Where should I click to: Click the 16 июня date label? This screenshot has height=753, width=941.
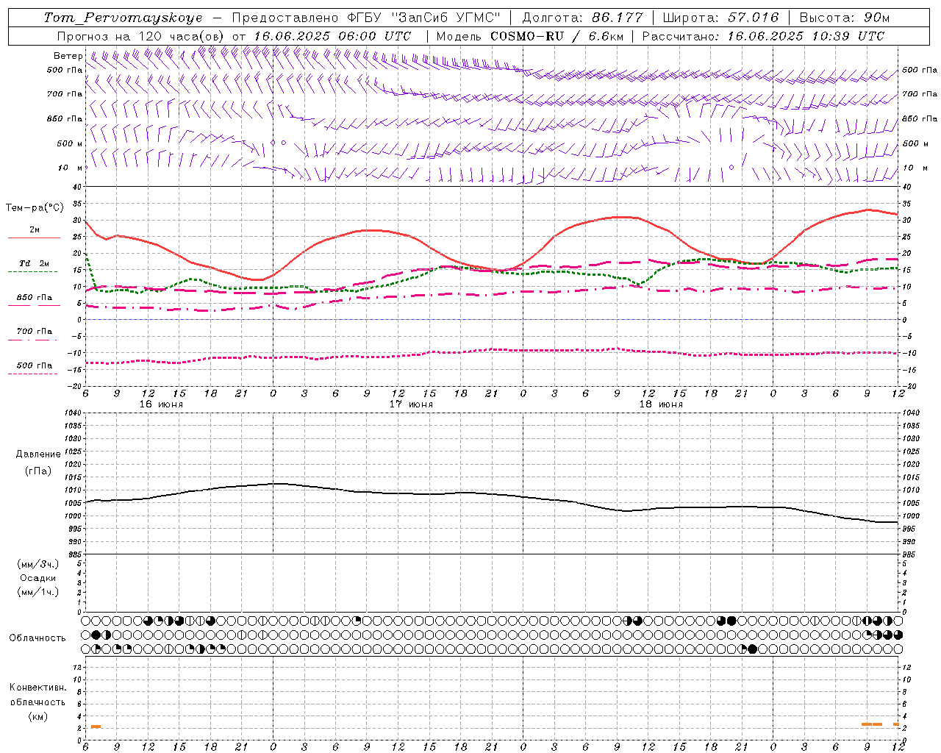pos(161,404)
